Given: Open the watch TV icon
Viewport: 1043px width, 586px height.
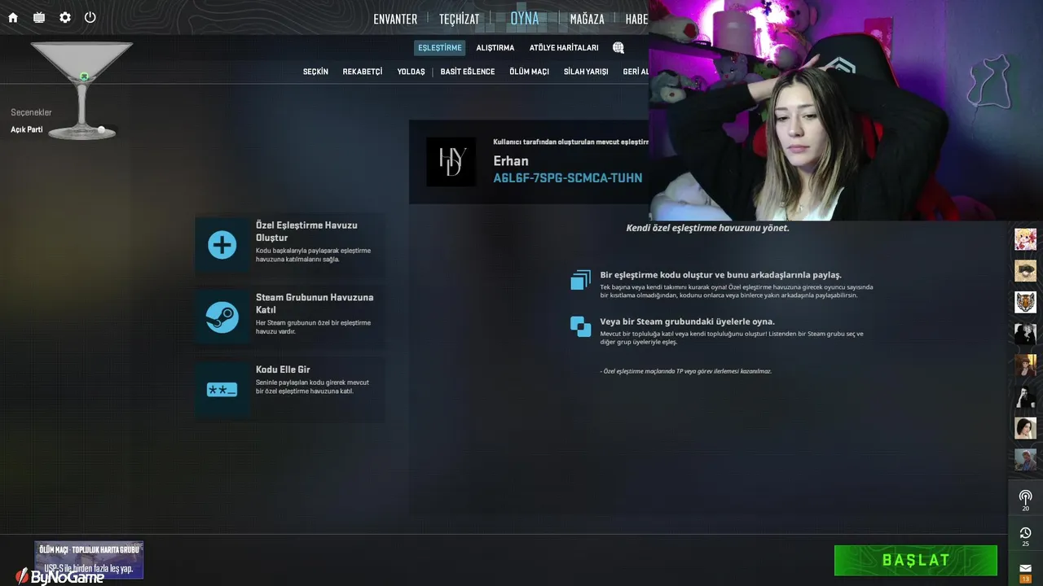Looking at the screenshot, I should click(39, 17).
